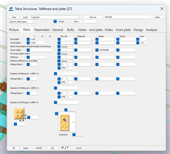Toggle Shear plate Name checkbox
The height and width of the screenshot is (154, 170).
click(97, 50)
